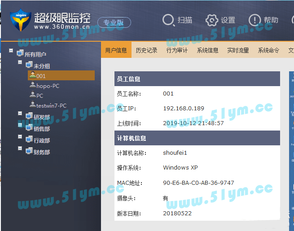Screen dimensions: 294x231
Task: Open the 历史记录 tab
Action: (x=146, y=50)
